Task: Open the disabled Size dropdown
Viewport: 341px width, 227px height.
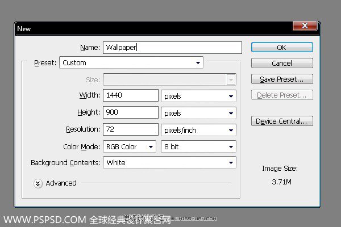Action: point(169,79)
